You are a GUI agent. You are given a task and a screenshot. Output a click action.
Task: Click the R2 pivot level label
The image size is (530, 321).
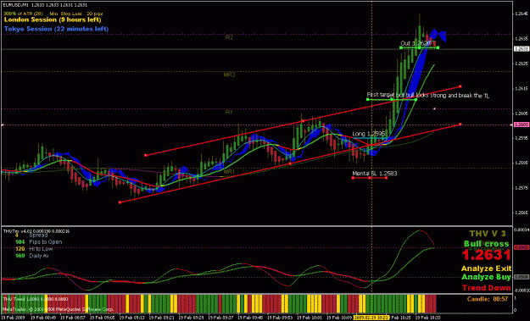point(229,37)
